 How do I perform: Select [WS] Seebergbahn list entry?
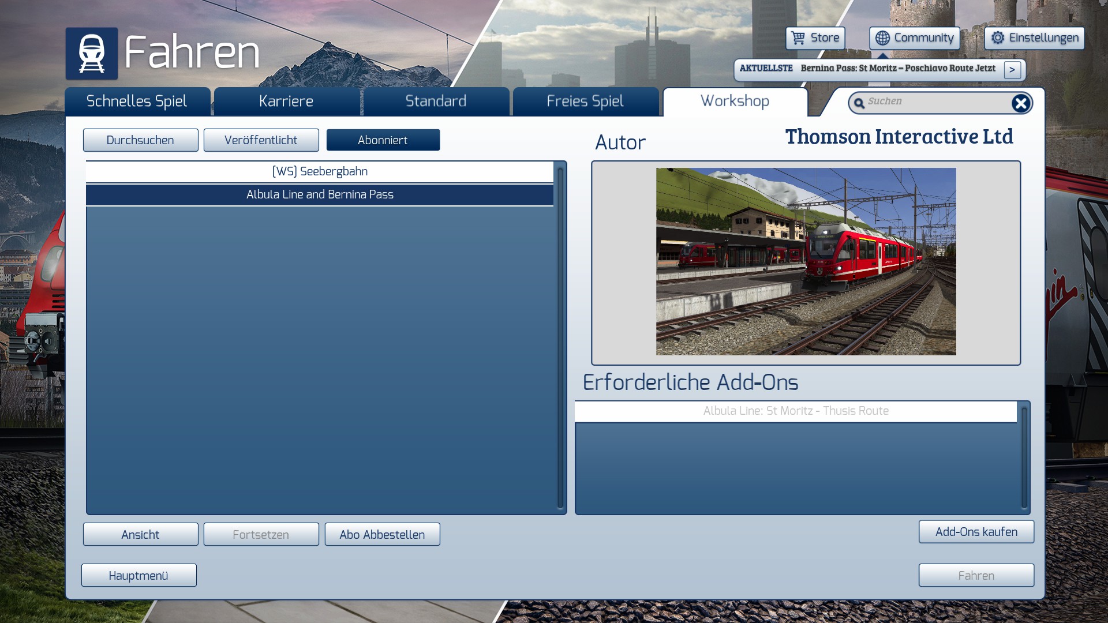click(319, 171)
